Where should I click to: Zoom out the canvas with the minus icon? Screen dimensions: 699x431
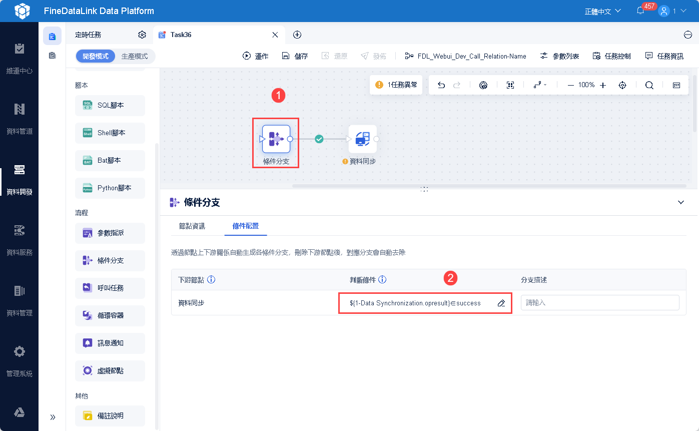pyautogui.click(x=571, y=85)
